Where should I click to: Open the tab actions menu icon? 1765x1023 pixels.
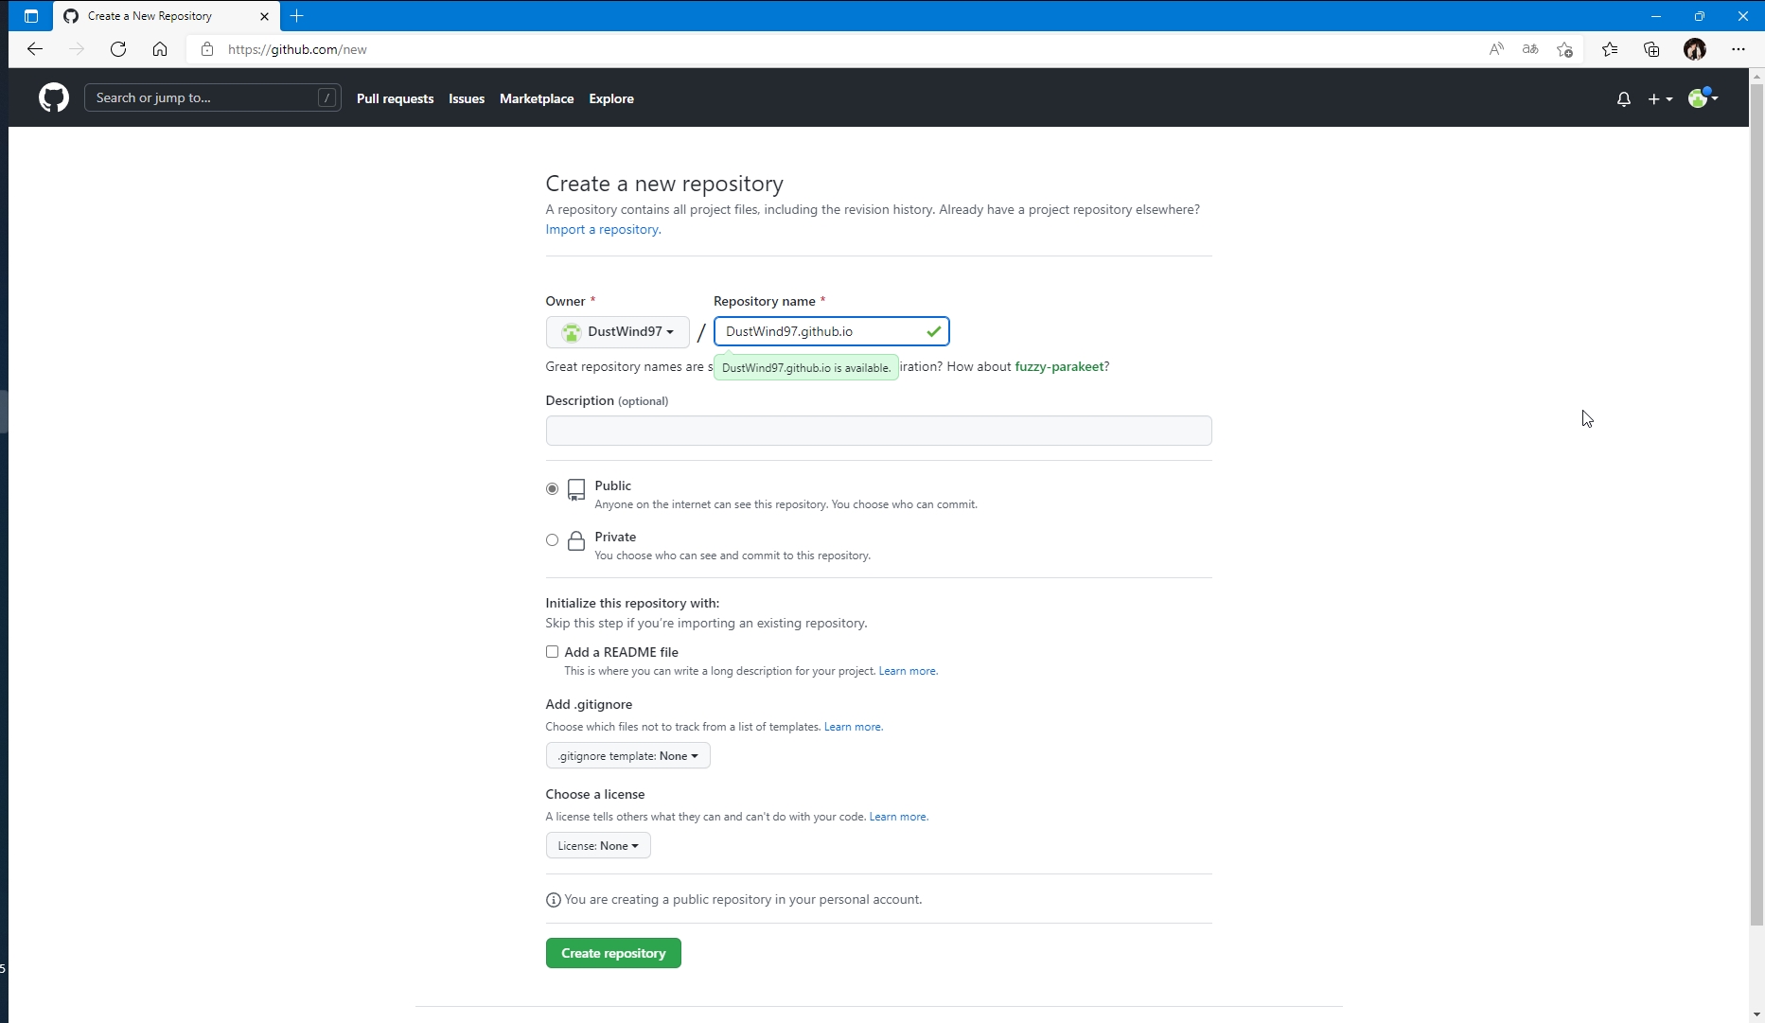pyautogui.click(x=31, y=16)
